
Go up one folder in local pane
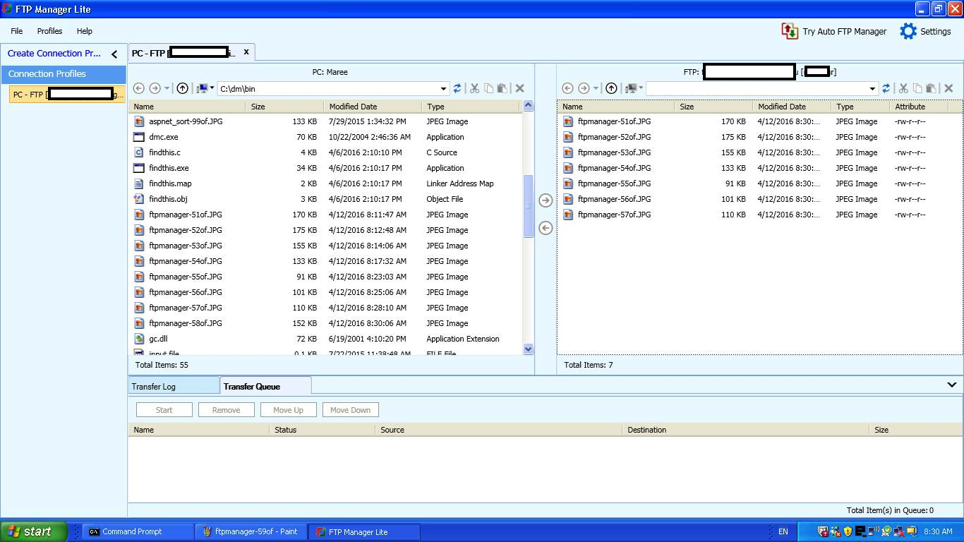point(182,88)
